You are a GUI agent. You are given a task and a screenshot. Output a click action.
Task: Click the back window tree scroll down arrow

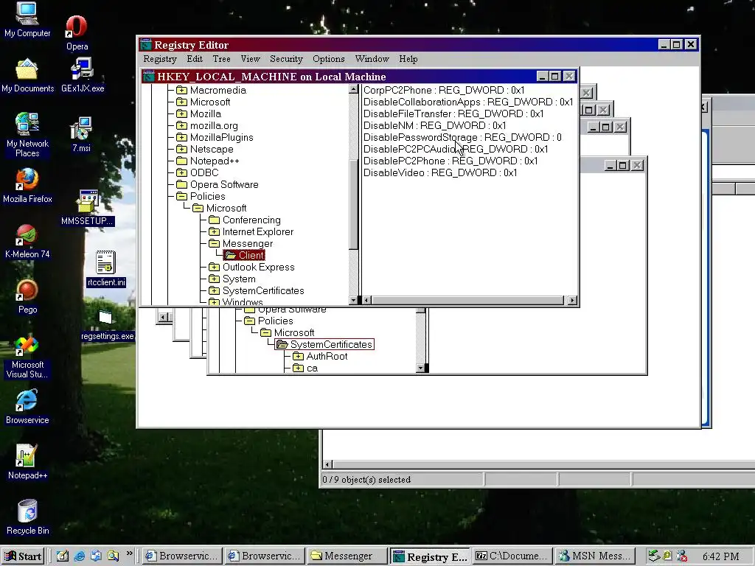point(420,368)
